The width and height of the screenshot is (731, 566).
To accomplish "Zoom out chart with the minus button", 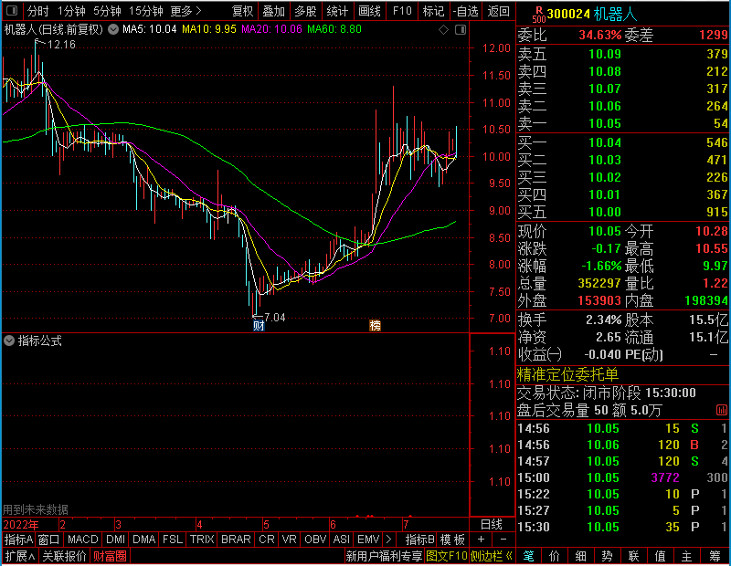I will click(x=503, y=540).
